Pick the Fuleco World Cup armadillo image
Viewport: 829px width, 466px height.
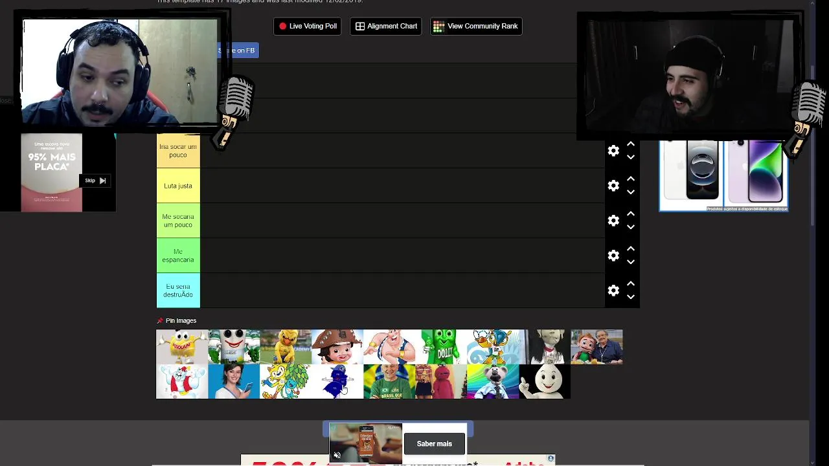493,347
